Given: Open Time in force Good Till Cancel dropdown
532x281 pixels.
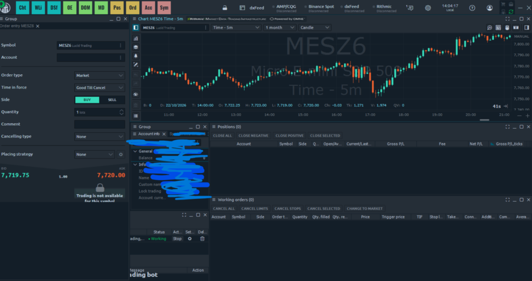Looking at the screenshot, I should click(99, 88).
